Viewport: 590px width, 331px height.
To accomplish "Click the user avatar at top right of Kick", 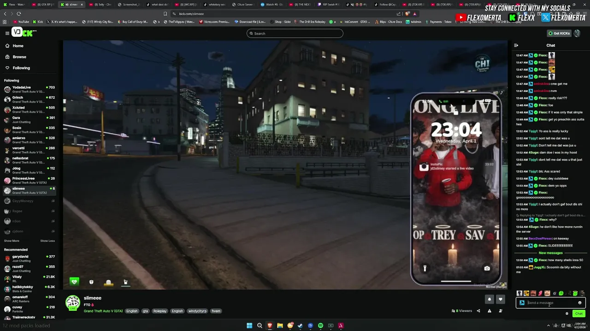I will click(577, 33).
